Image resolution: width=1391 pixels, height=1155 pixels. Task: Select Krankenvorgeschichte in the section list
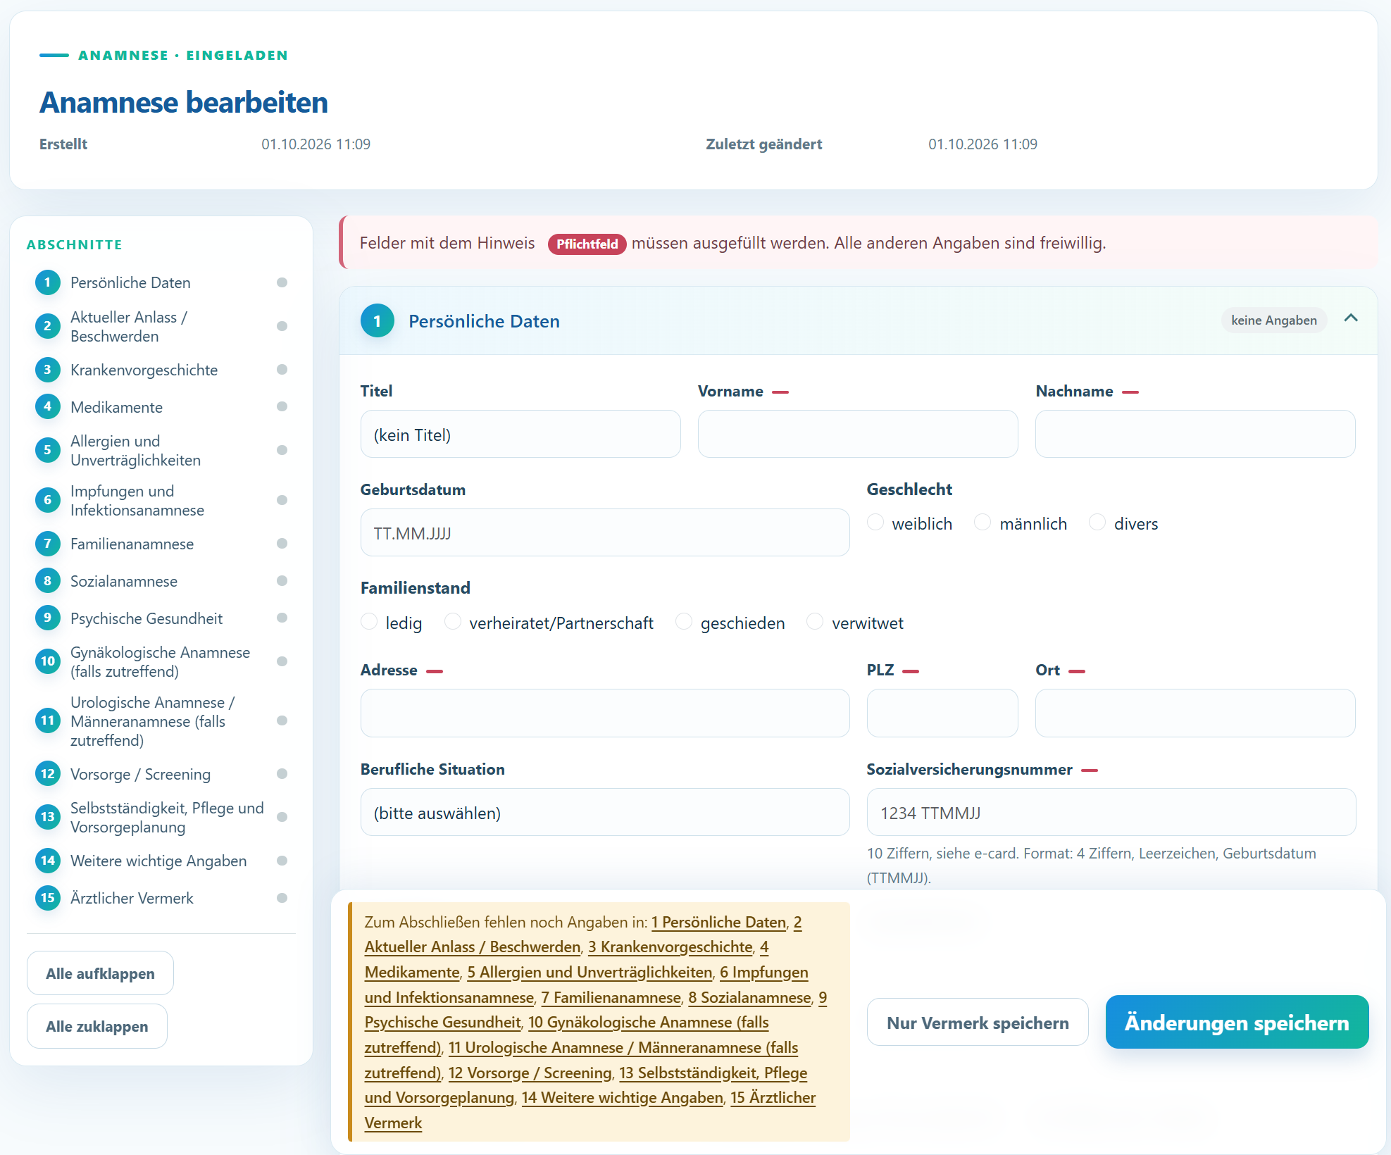(161, 370)
